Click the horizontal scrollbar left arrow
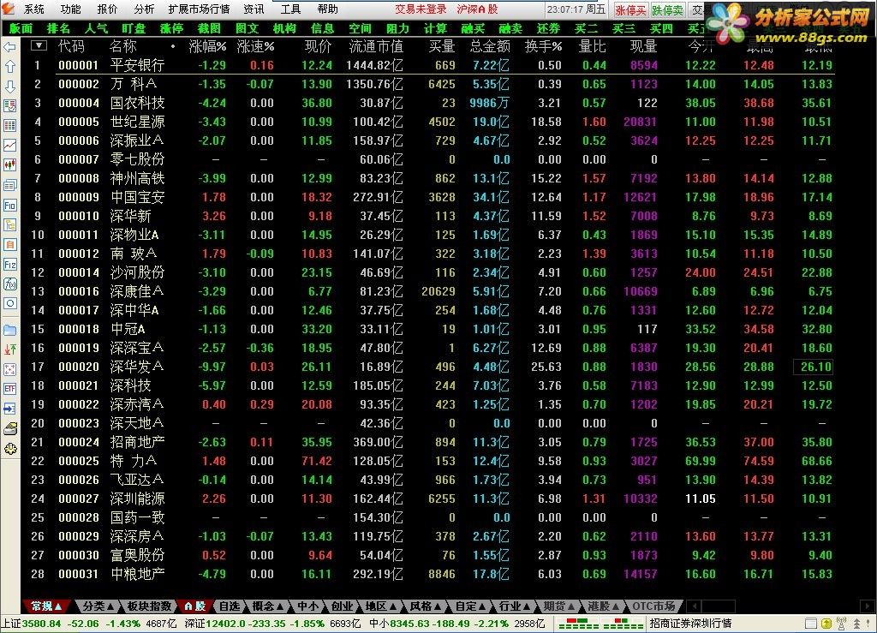The height and width of the screenshot is (633, 877). (x=694, y=606)
